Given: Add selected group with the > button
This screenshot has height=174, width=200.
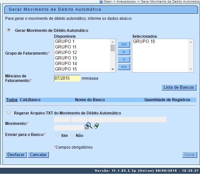Looking at the screenshot, I should pyautogui.click(x=124, y=52).
